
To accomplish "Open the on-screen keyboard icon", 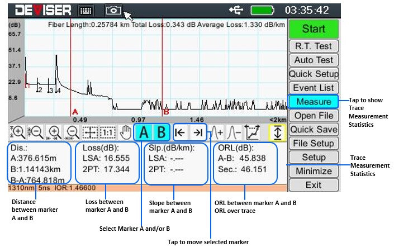I will pos(86,11).
